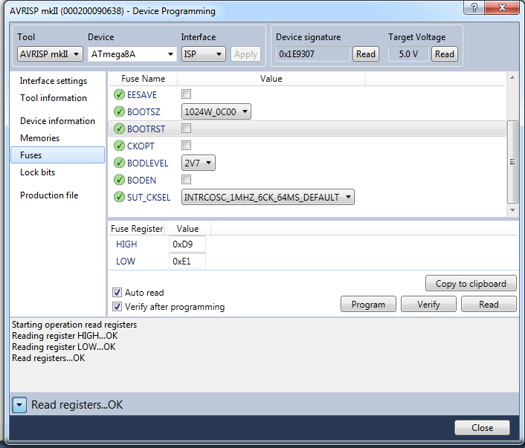The width and height of the screenshot is (525, 448).
Task: Click log line Reading register LOW...OK
Action: [64, 347]
